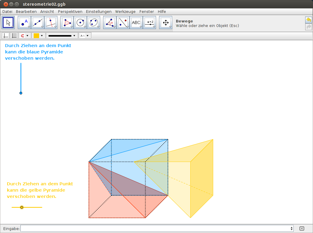Click the undo arrow button
This screenshot has width=313, height=233.
(x=308, y=20)
